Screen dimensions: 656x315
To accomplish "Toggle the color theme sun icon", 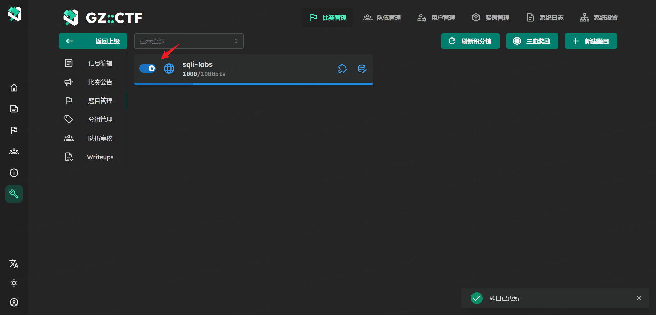I will [x=14, y=283].
